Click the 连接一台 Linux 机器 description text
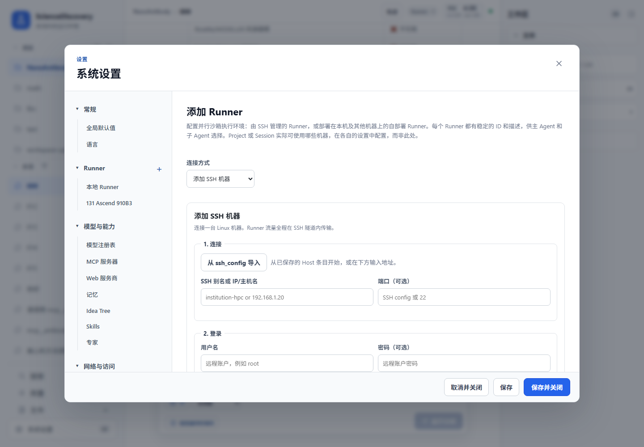The height and width of the screenshot is (447, 644). pos(265,228)
